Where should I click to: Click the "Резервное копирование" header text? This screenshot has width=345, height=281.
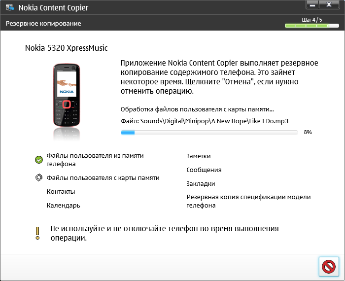point(43,24)
